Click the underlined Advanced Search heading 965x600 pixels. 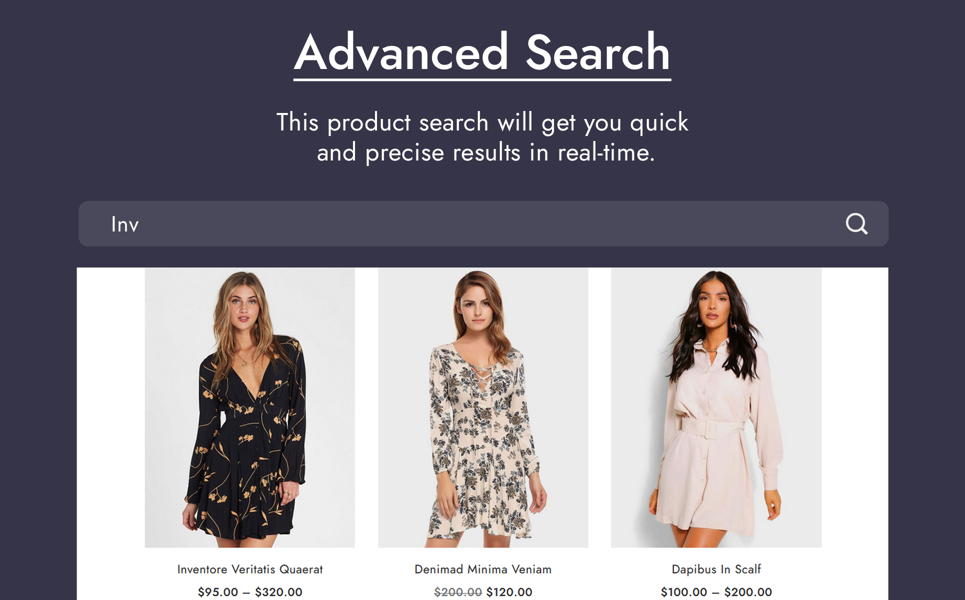pyautogui.click(x=482, y=52)
